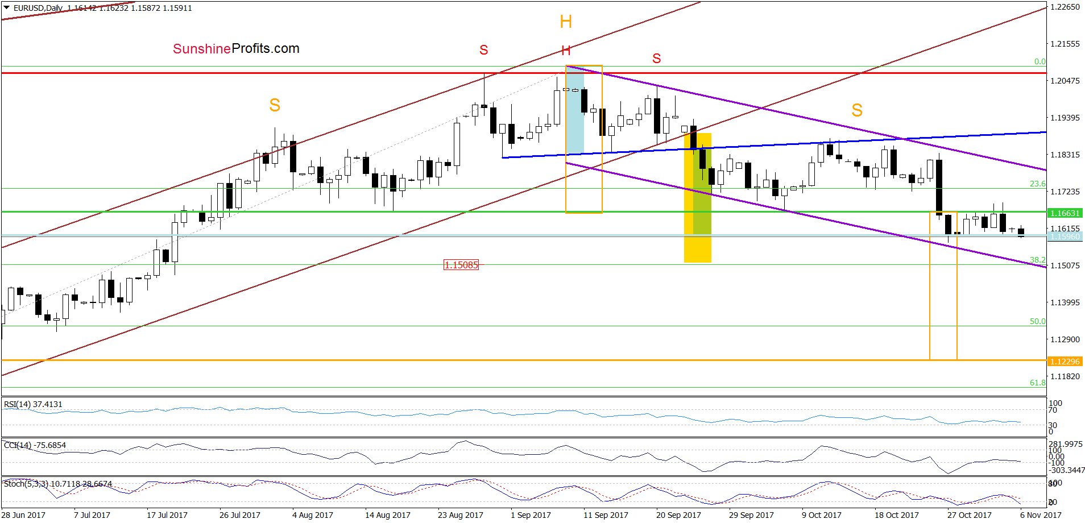The width and height of the screenshot is (1085, 523).
Task: Click the orange 1.12296 price tag
Action: tap(1065, 362)
